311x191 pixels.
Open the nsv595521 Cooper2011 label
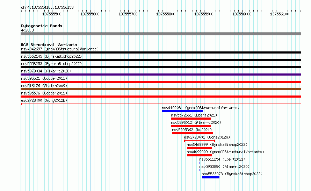(44, 78)
